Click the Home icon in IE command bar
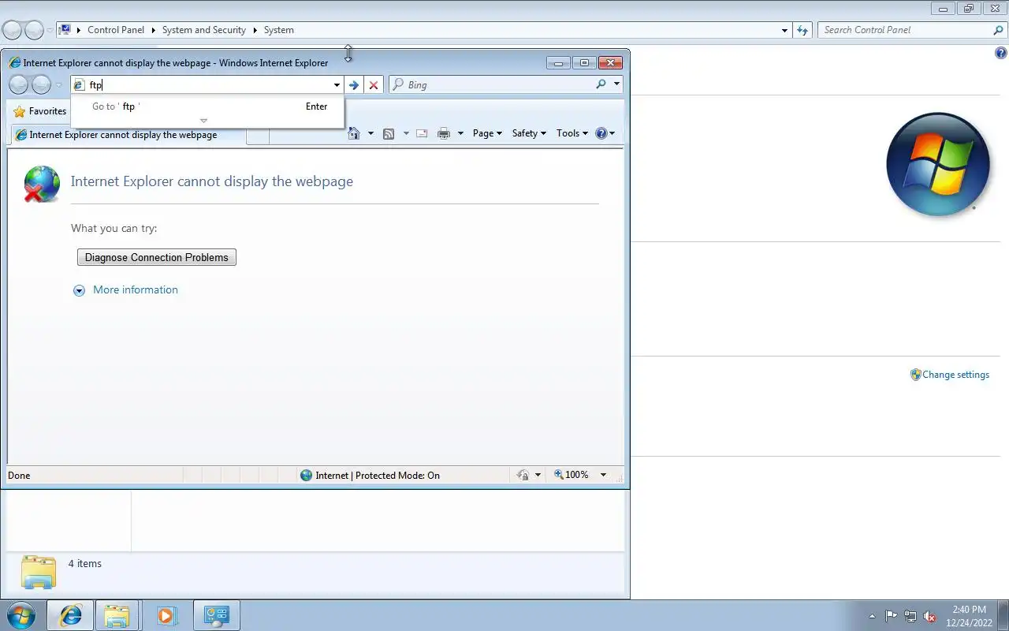Screen dimensions: 1009x631 (355, 133)
